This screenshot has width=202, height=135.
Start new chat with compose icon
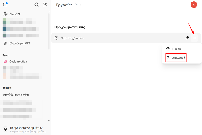click(x=45, y=5)
